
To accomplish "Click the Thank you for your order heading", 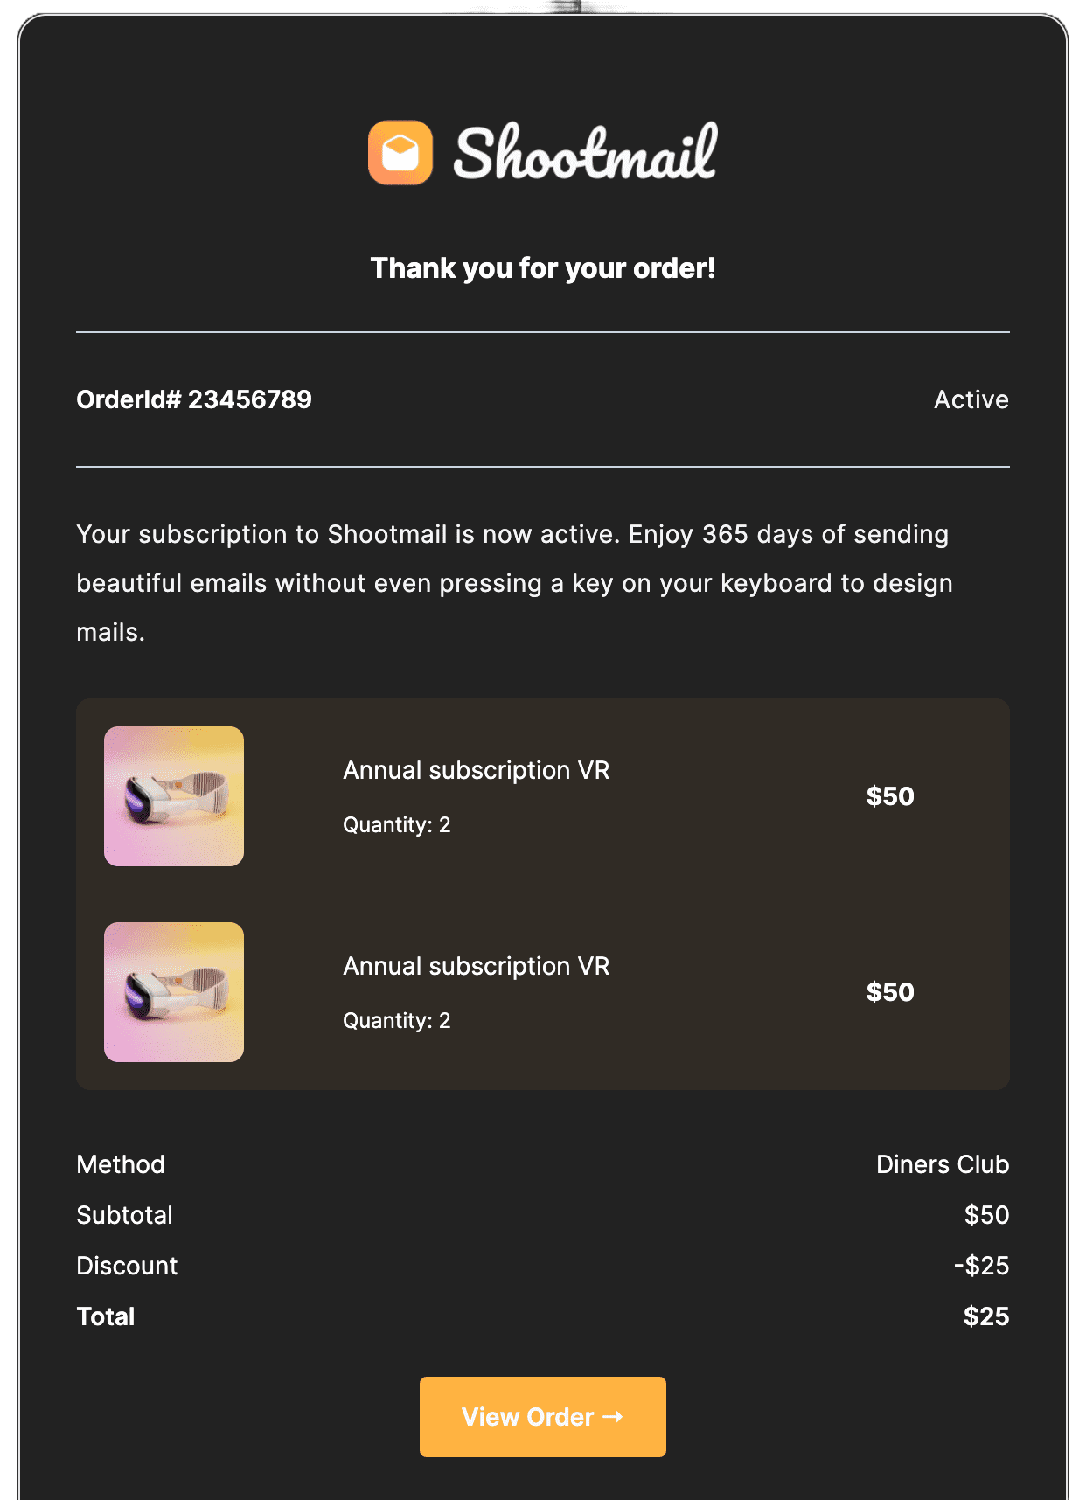I will [x=543, y=268].
